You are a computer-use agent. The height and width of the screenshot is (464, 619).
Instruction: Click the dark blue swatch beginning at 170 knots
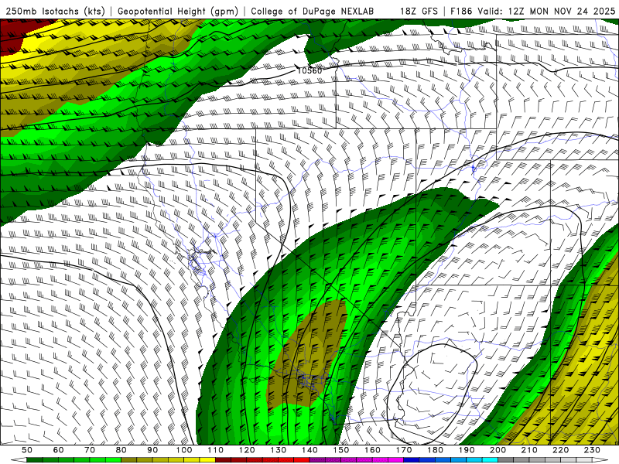(x=412, y=460)
